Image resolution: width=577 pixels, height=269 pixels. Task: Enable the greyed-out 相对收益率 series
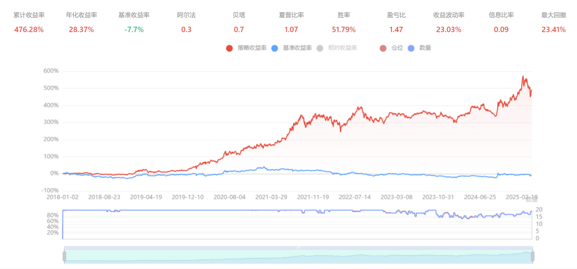342,48
